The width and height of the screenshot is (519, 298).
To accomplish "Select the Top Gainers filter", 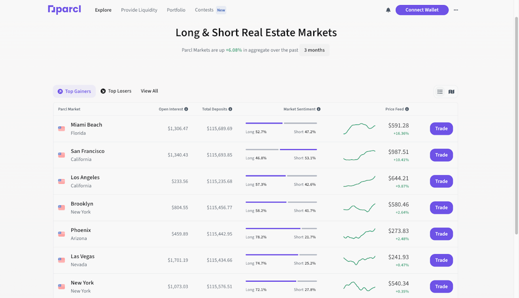I will pyautogui.click(x=74, y=92).
